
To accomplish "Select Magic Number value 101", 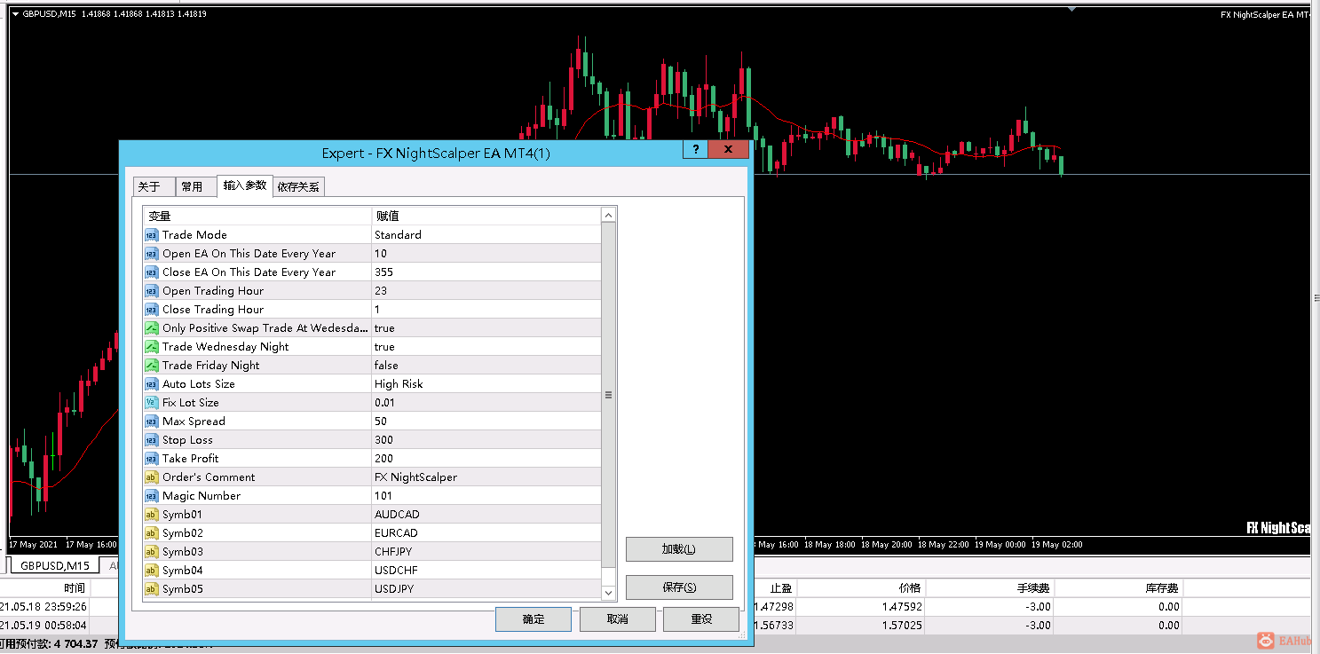I will click(486, 496).
